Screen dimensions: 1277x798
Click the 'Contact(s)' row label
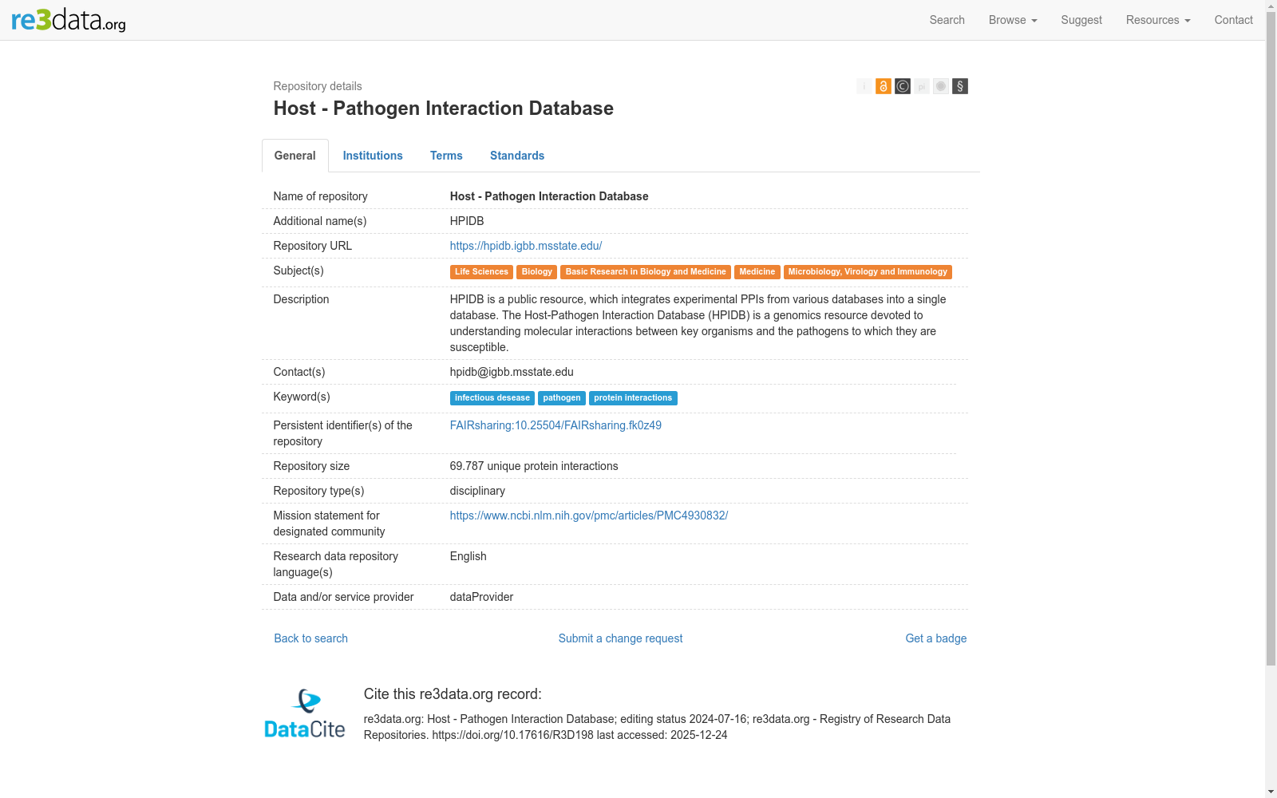click(x=299, y=372)
